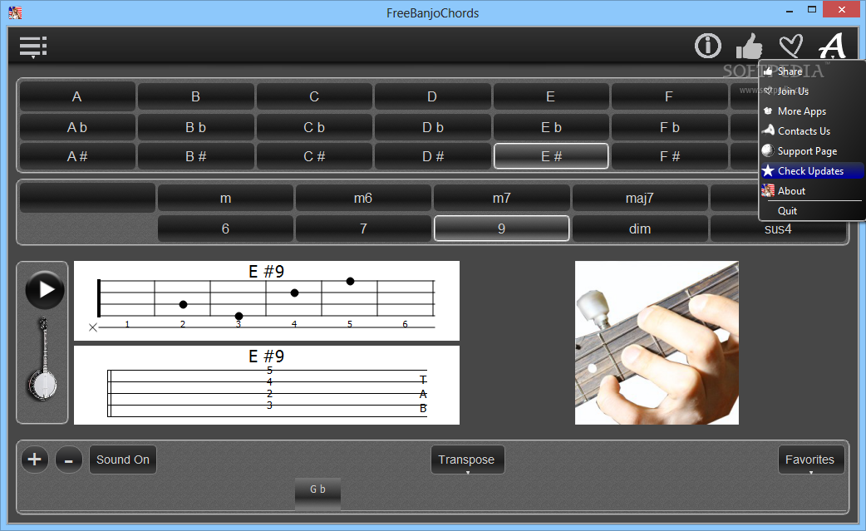Select the maj7 chord type
The height and width of the screenshot is (531, 866).
[x=640, y=198]
